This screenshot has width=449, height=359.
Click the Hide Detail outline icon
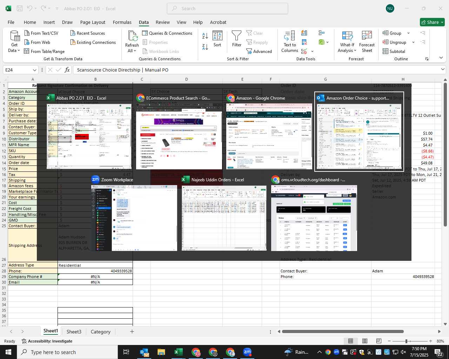[423, 42]
